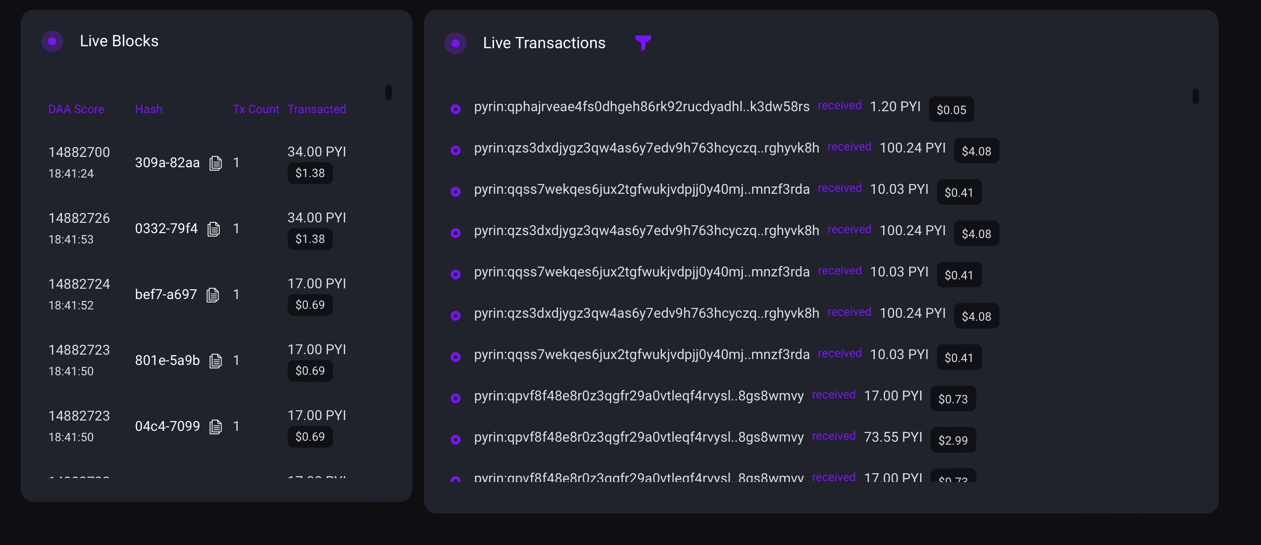This screenshot has height=545, width=1261.
Task: Copy hash 801e-5a9b using its copy icon
Action: coord(215,361)
